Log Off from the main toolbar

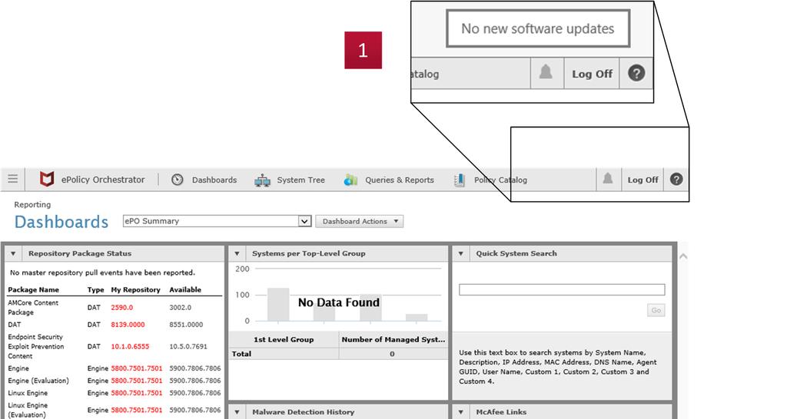point(643,180)
